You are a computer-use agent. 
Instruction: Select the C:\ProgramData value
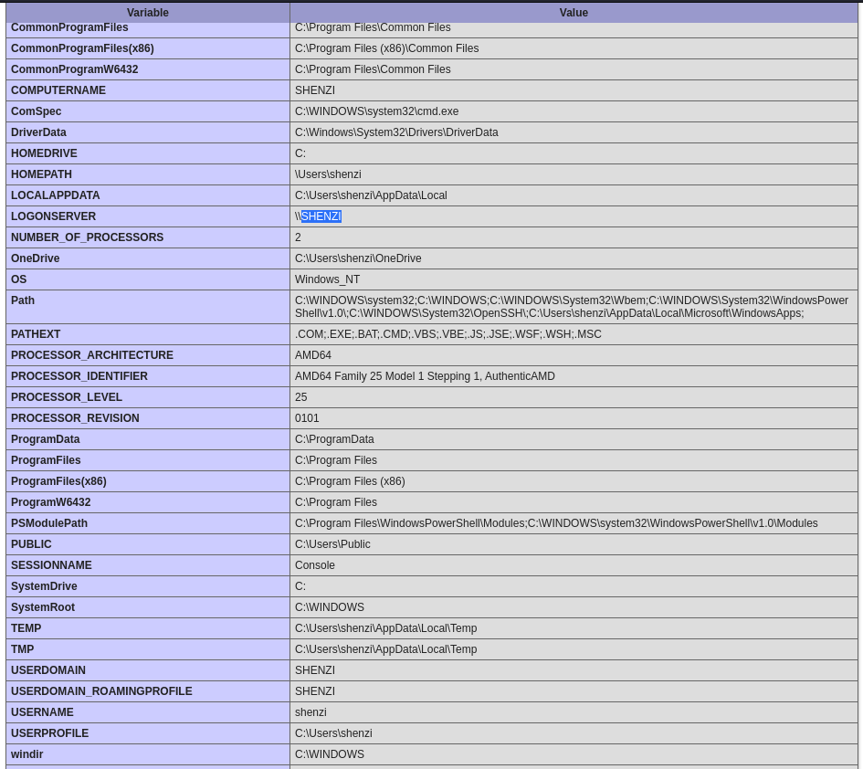(x=334, y=439)
